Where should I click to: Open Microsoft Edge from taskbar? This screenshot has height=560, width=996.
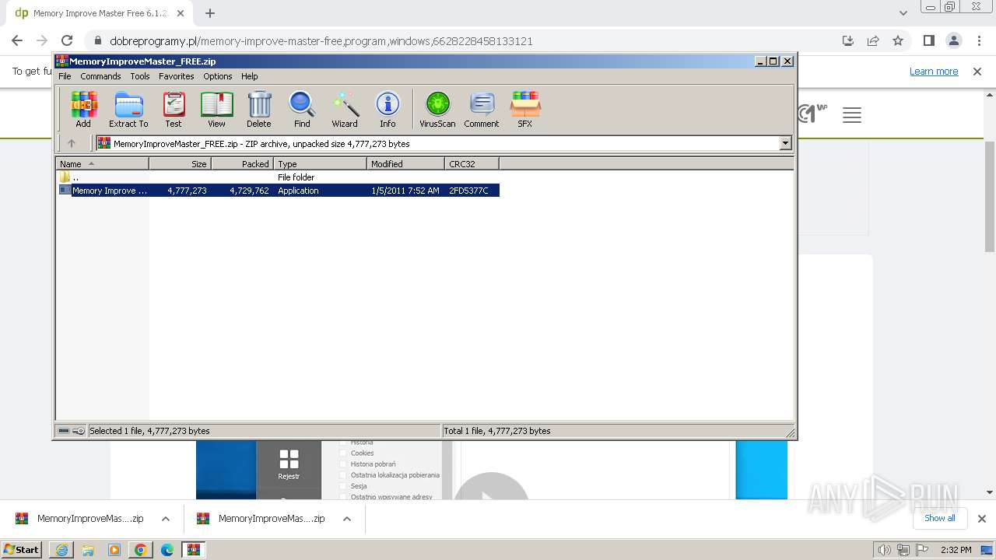(167, 550)
